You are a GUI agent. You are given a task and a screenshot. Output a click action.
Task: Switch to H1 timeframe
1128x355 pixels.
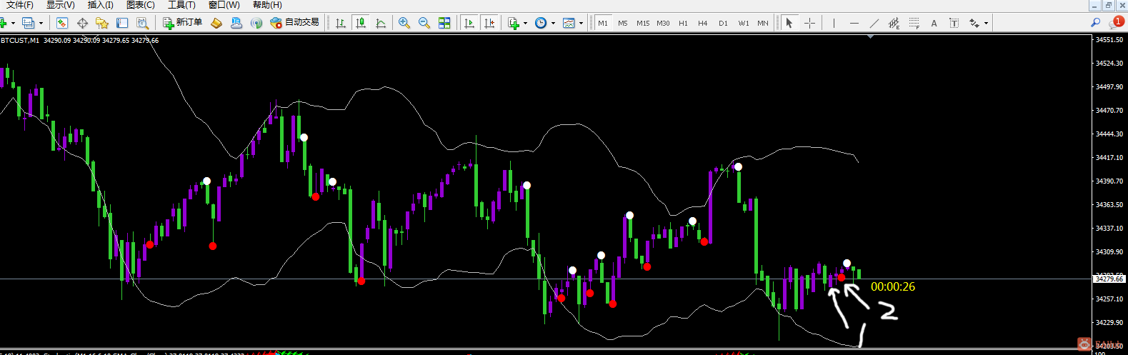pos(683,23)
